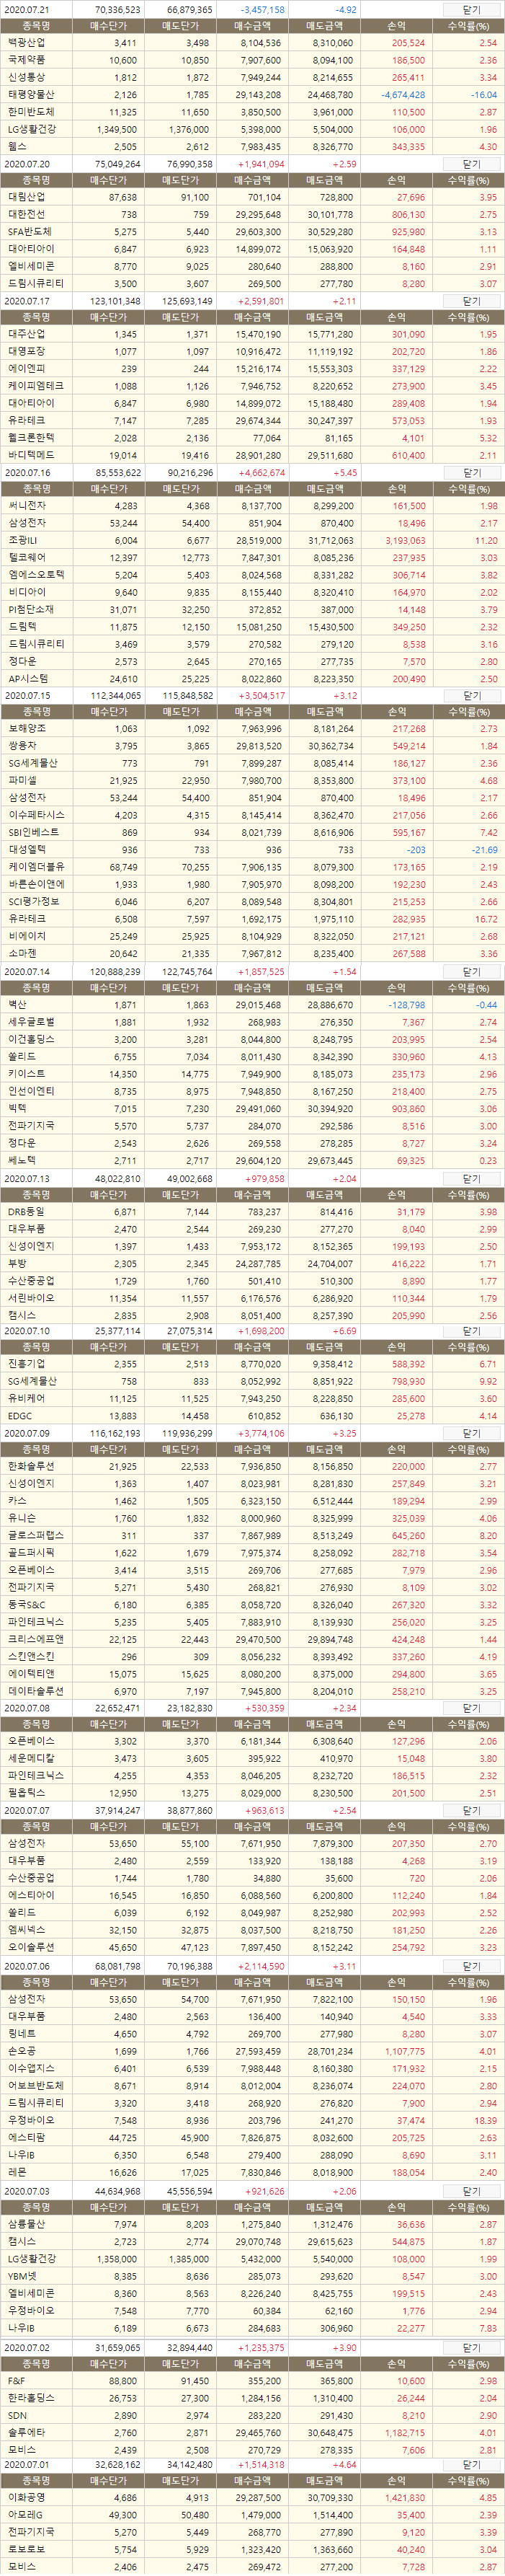
Task: Click the 크리스에프앤 stock name
Action: [x=36, y=1639]
